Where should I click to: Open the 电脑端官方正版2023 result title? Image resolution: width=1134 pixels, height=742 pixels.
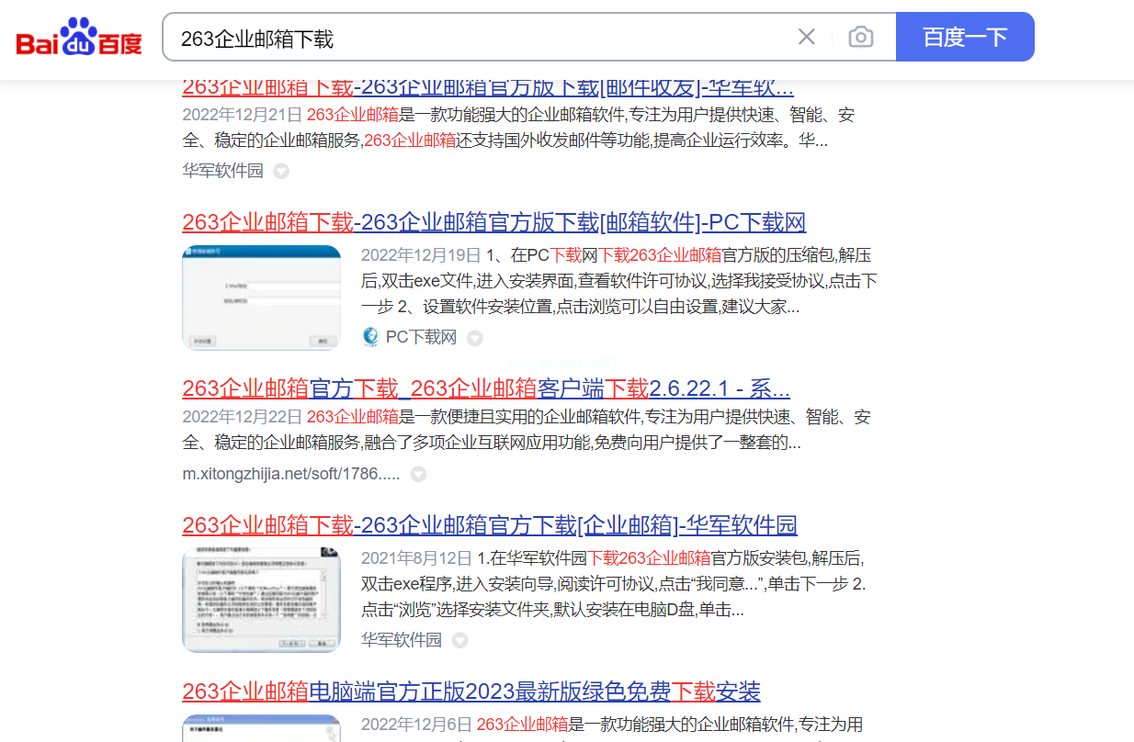(471, 691)
